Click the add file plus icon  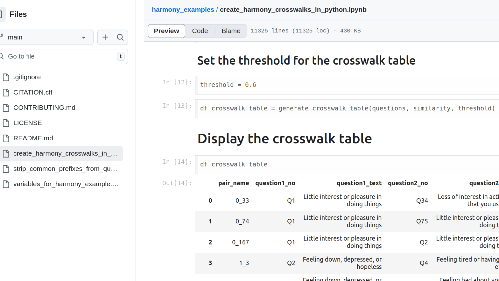[x=105, y=37]
